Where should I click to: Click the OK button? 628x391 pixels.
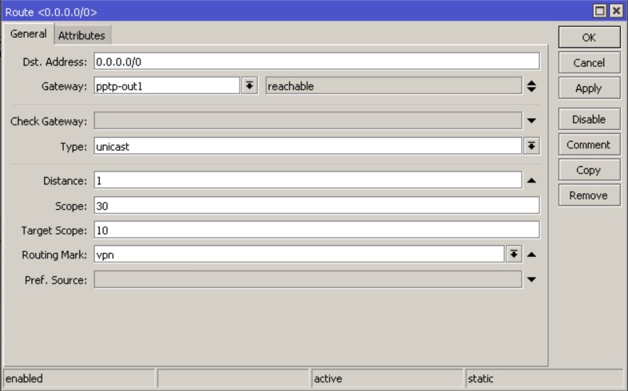point(588,37)
